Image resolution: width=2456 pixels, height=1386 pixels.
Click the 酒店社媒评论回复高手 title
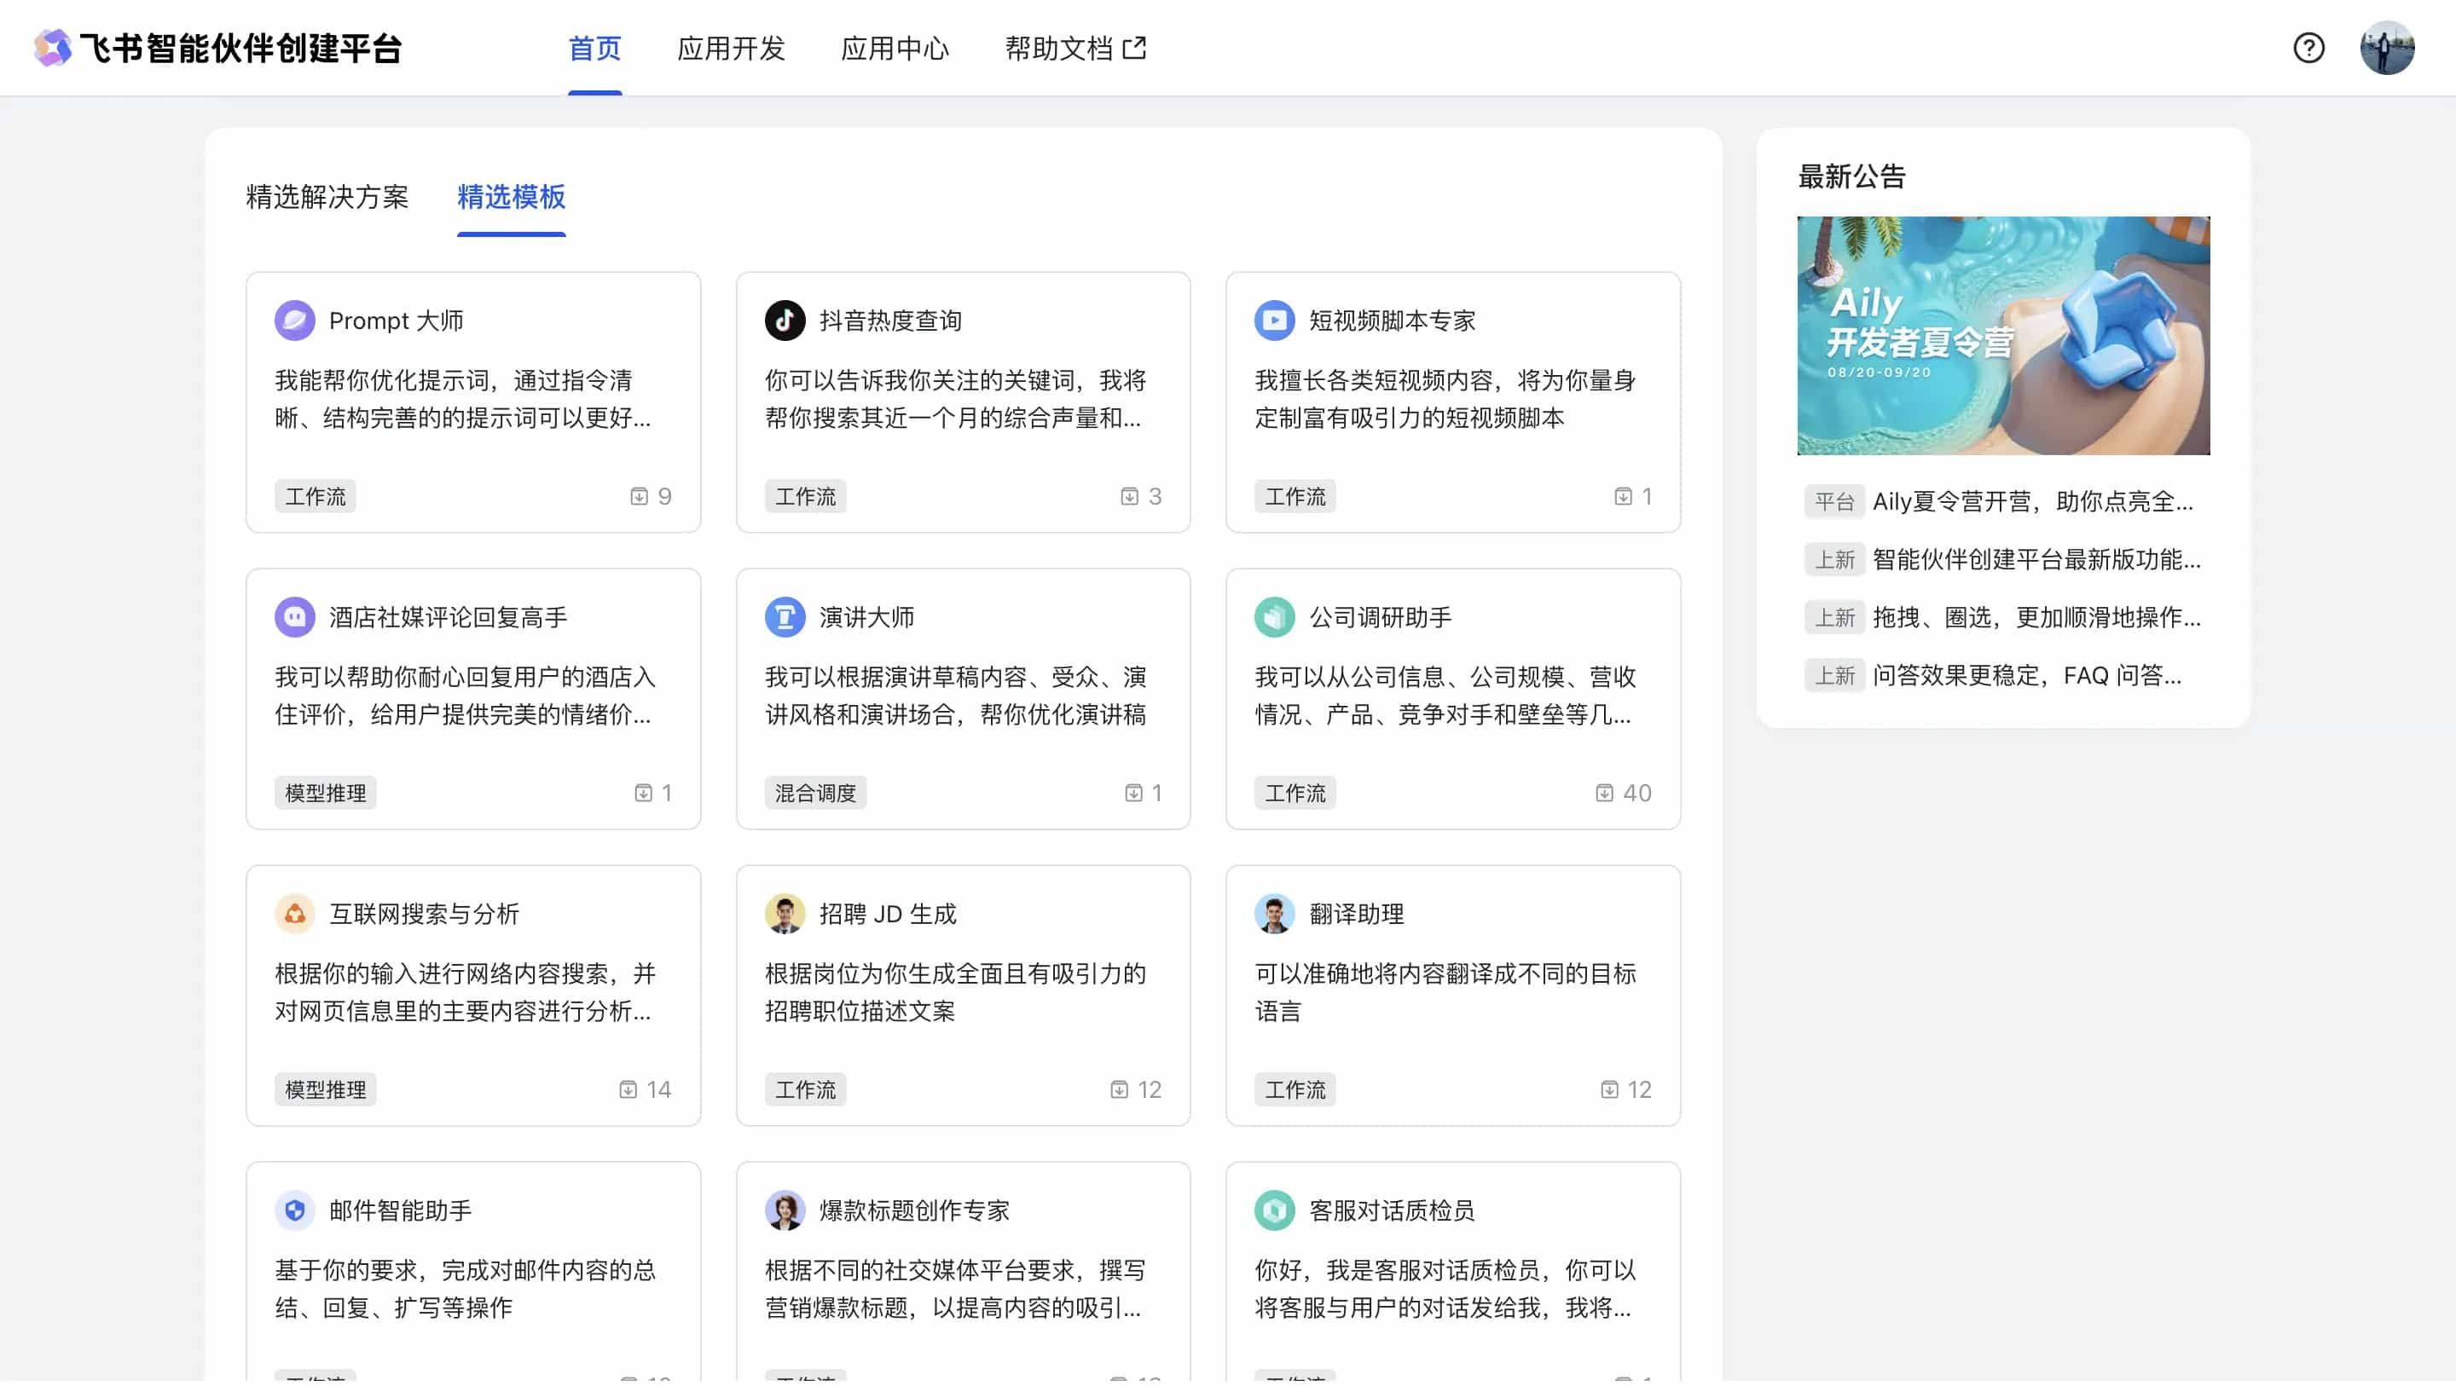click(448, 617)
